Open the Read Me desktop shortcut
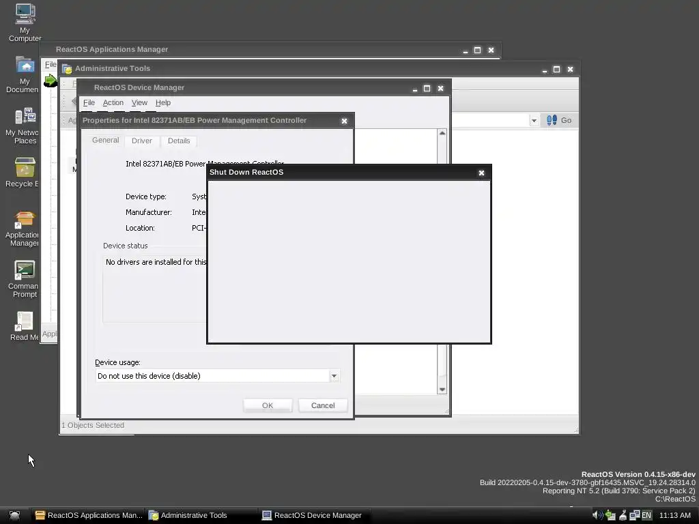699x524 pixels. coord(24,326)
